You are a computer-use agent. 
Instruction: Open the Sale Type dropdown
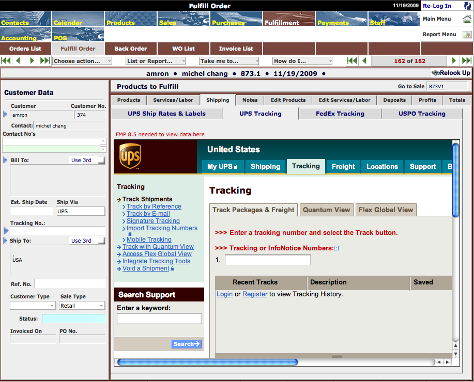(x=82, y=306)
